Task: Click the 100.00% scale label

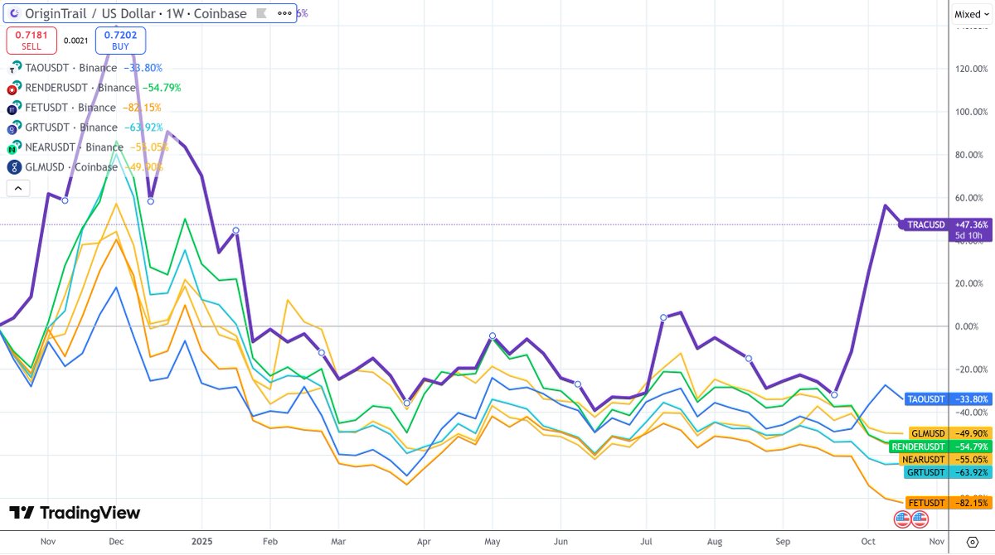Action: 972,112
